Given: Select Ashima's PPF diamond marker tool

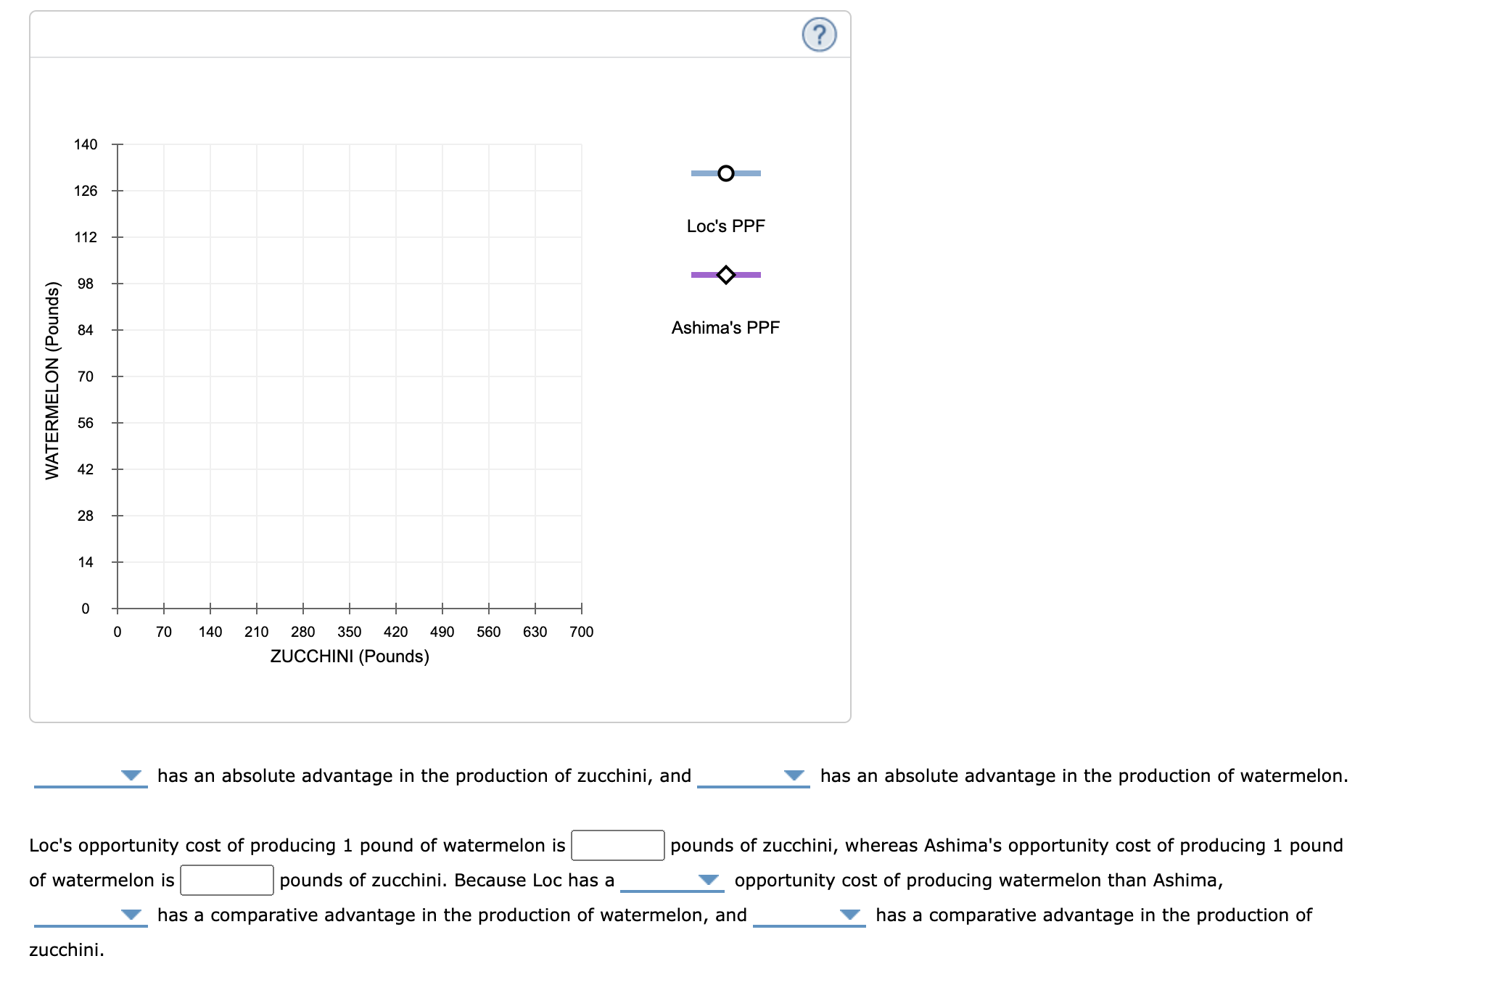Looking at the screenshot, I should coord(725,275).
